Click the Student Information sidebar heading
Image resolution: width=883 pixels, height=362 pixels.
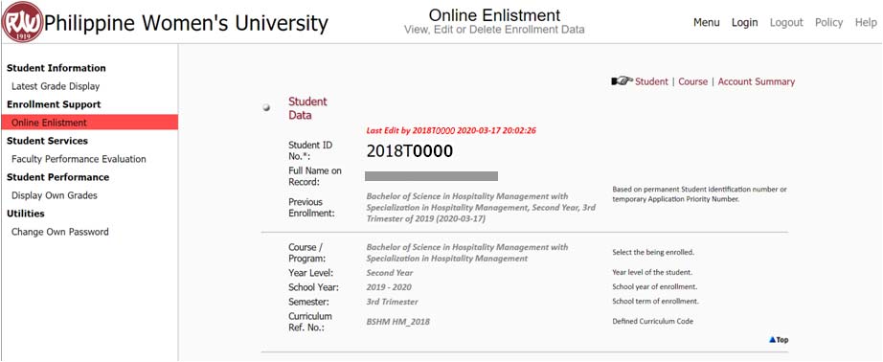click(57, 68)
